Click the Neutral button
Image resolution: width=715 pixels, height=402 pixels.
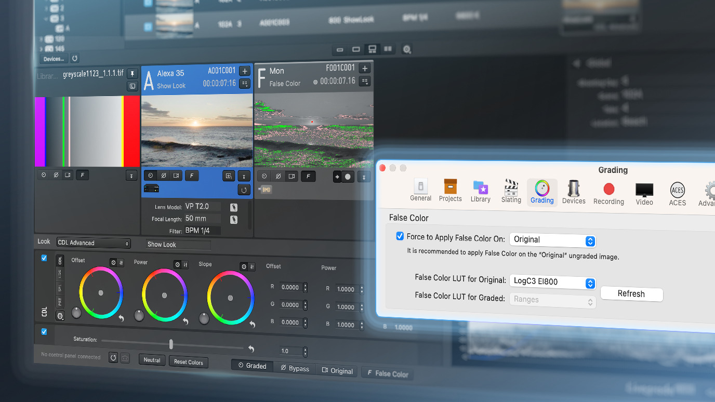[152, 360]
